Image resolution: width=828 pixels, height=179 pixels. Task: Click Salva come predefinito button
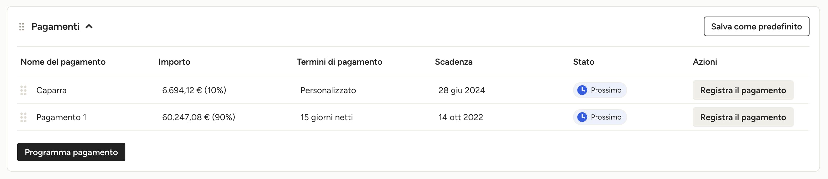[x=756, y=27]
